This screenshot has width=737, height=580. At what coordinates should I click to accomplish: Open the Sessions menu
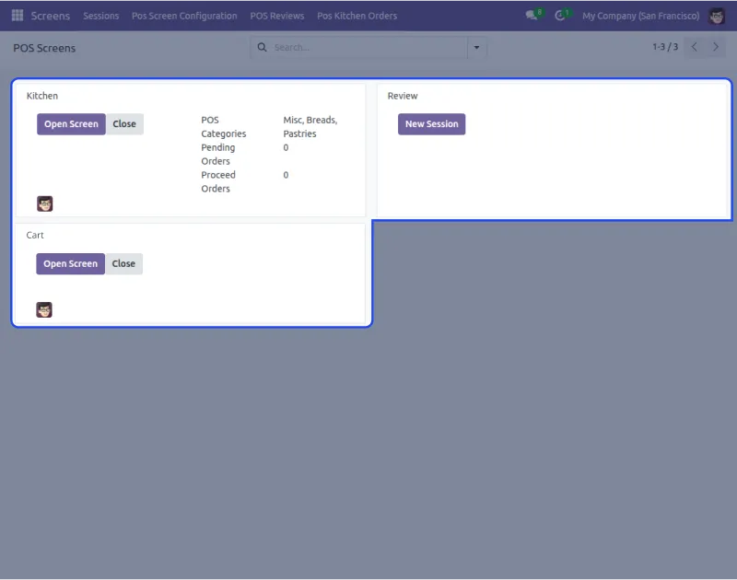(x=100, y=16)
